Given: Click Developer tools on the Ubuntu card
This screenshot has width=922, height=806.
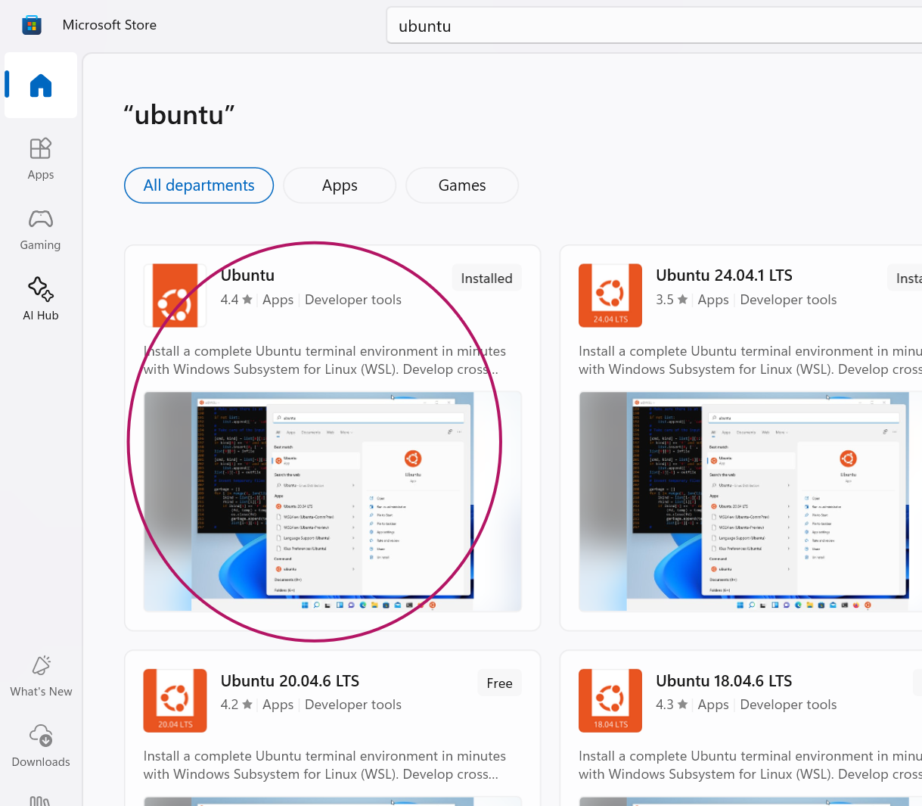Looking at the screenshot, I should click(x=353, y=300).
